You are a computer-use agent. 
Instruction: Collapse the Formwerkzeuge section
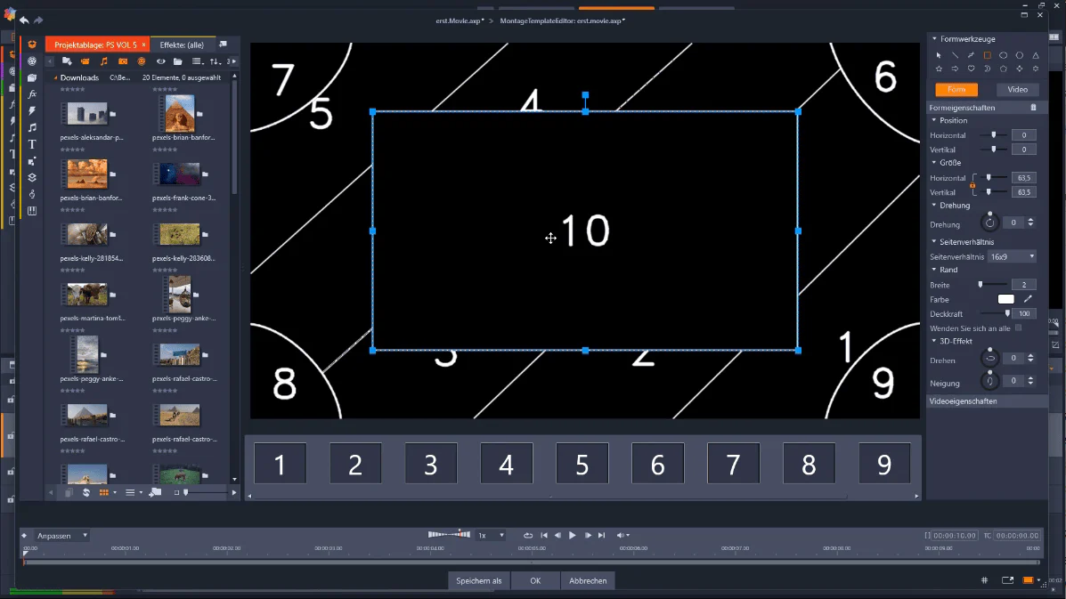[x=934, y=38]
